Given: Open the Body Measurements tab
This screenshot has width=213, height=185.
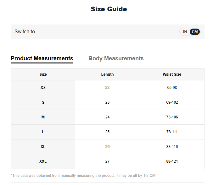Looking at the screenshot, I should tap(116, 58).
